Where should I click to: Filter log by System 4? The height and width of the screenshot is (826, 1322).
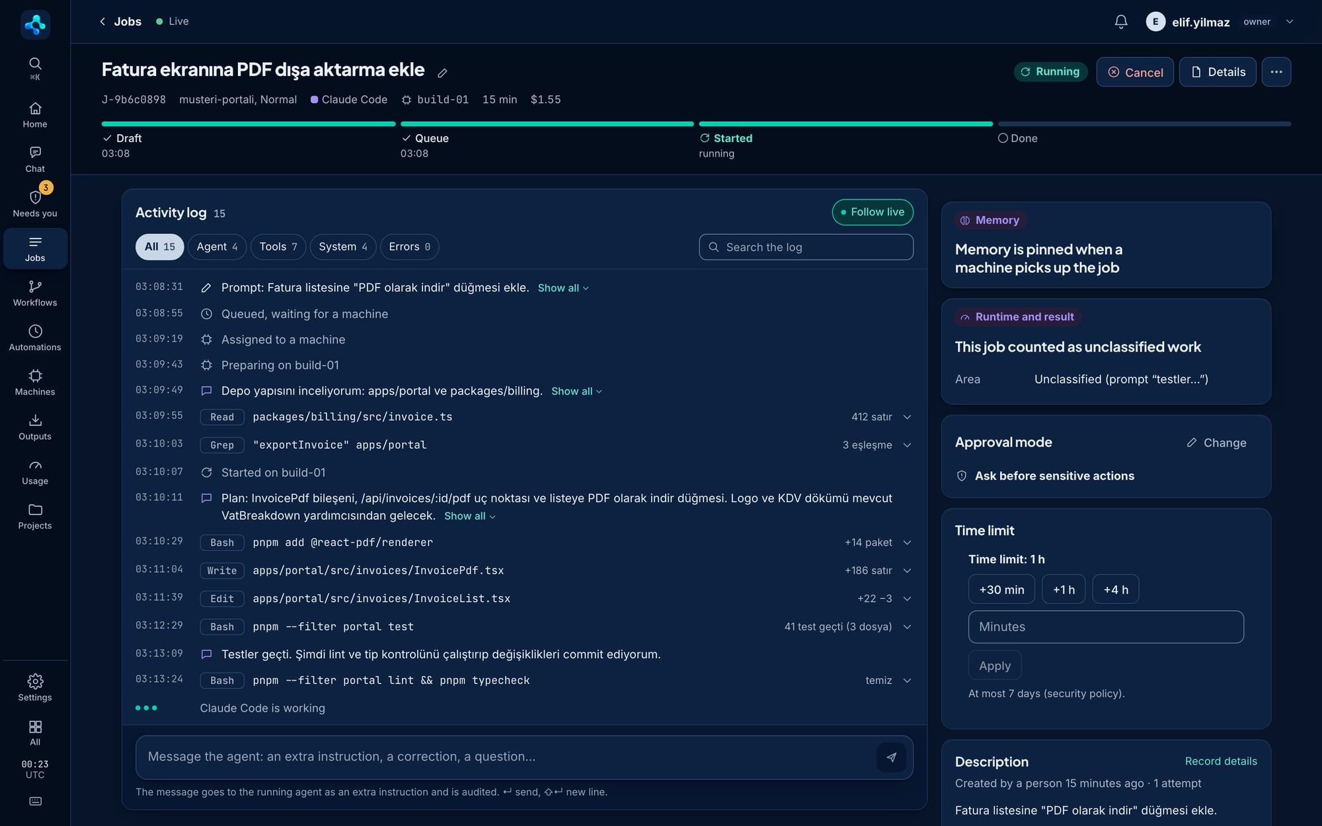(x=343, y=246)
